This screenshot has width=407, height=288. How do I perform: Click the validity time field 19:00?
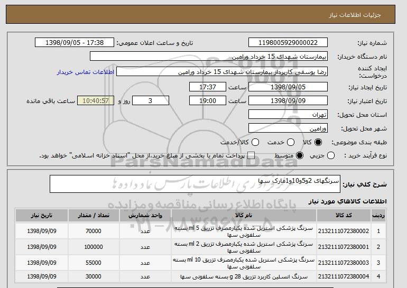click(x=208, y=101)
